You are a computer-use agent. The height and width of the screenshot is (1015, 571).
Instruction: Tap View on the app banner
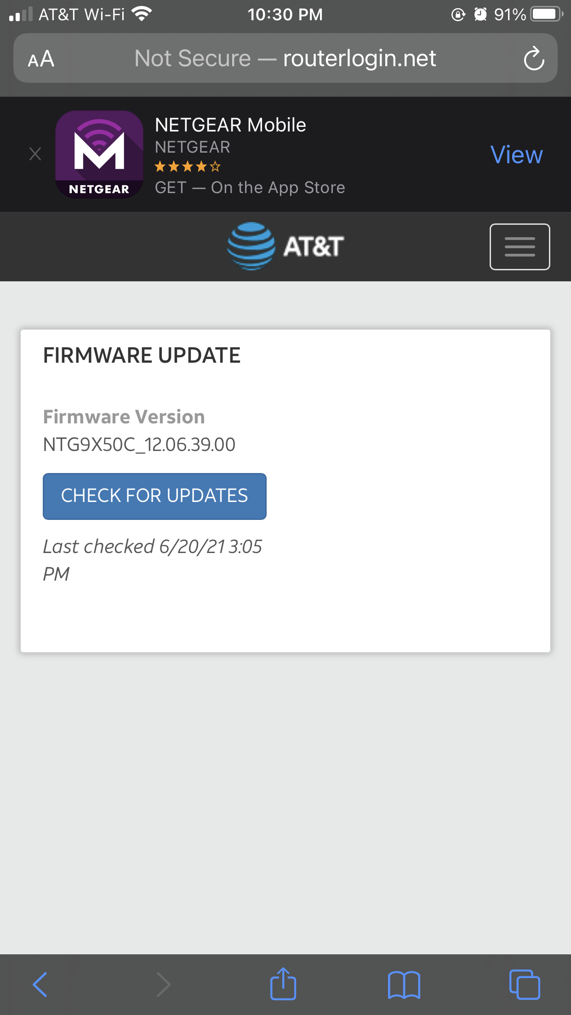click(516, 155)
